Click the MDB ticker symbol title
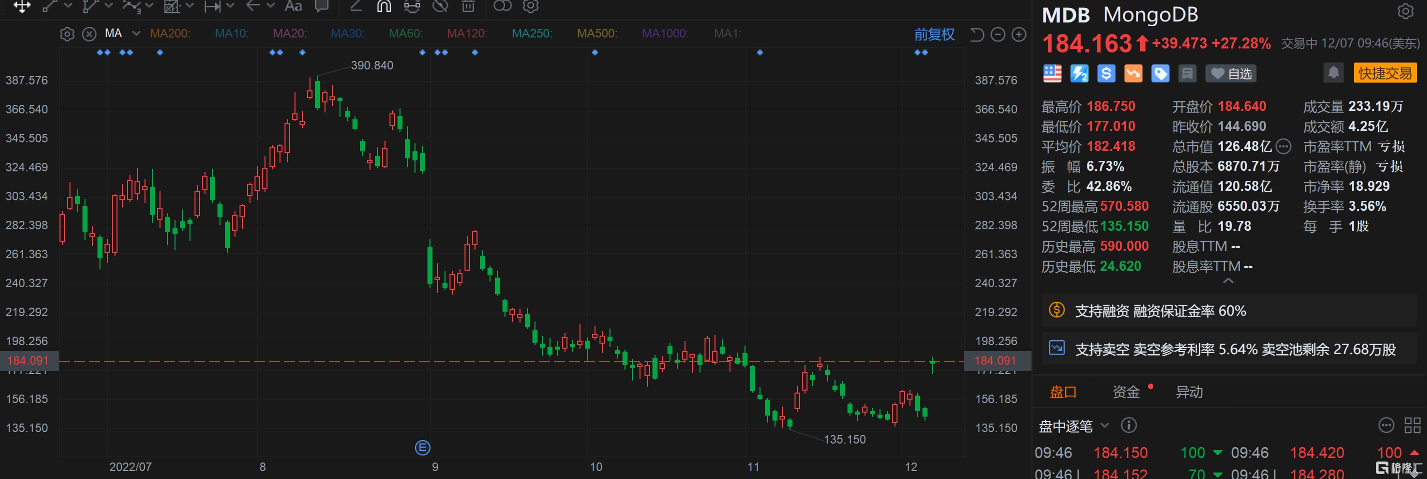1427x479 pixels. pos(1065,15)
